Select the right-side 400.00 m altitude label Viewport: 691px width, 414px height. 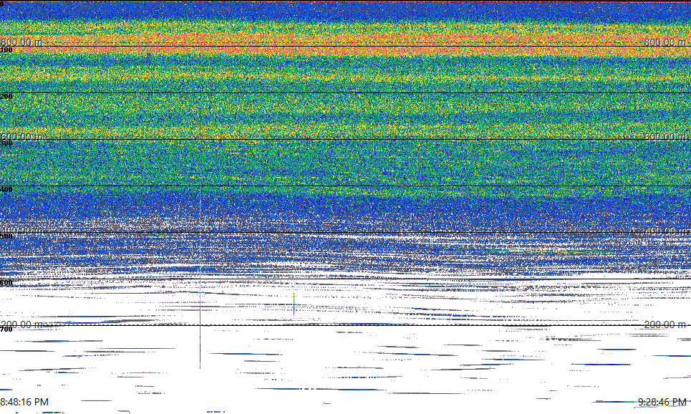point(665,230)
